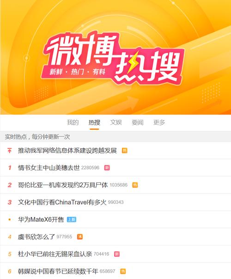Open topic 文化中国行看ChinaTravel有多火
The image size is (231, 279).
click(62, 202)
